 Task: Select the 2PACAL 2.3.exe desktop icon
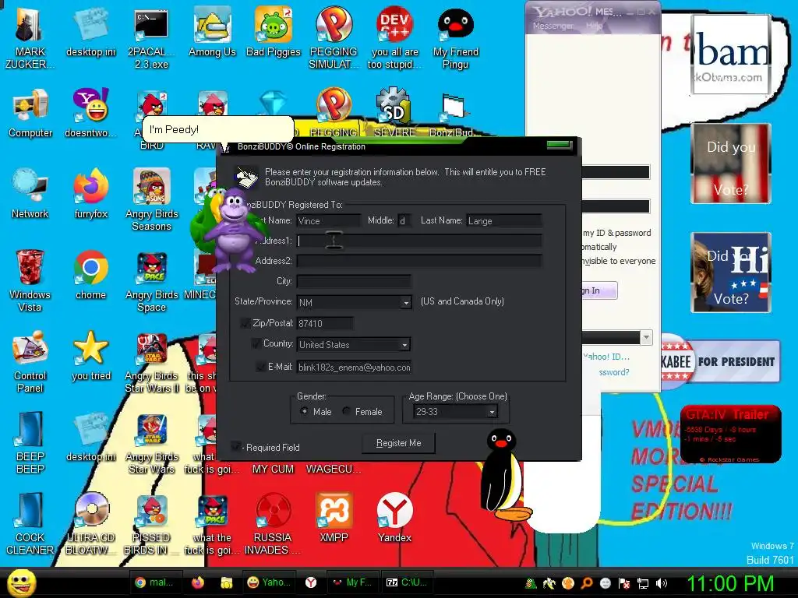pos(151,37)
